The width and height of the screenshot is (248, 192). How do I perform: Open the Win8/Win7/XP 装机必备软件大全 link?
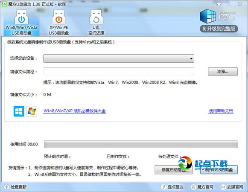tap(75, 111)
